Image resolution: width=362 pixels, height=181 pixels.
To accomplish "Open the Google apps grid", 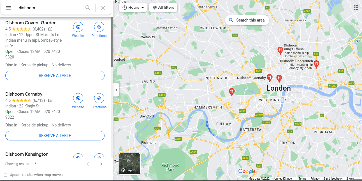I will (356, 8).
